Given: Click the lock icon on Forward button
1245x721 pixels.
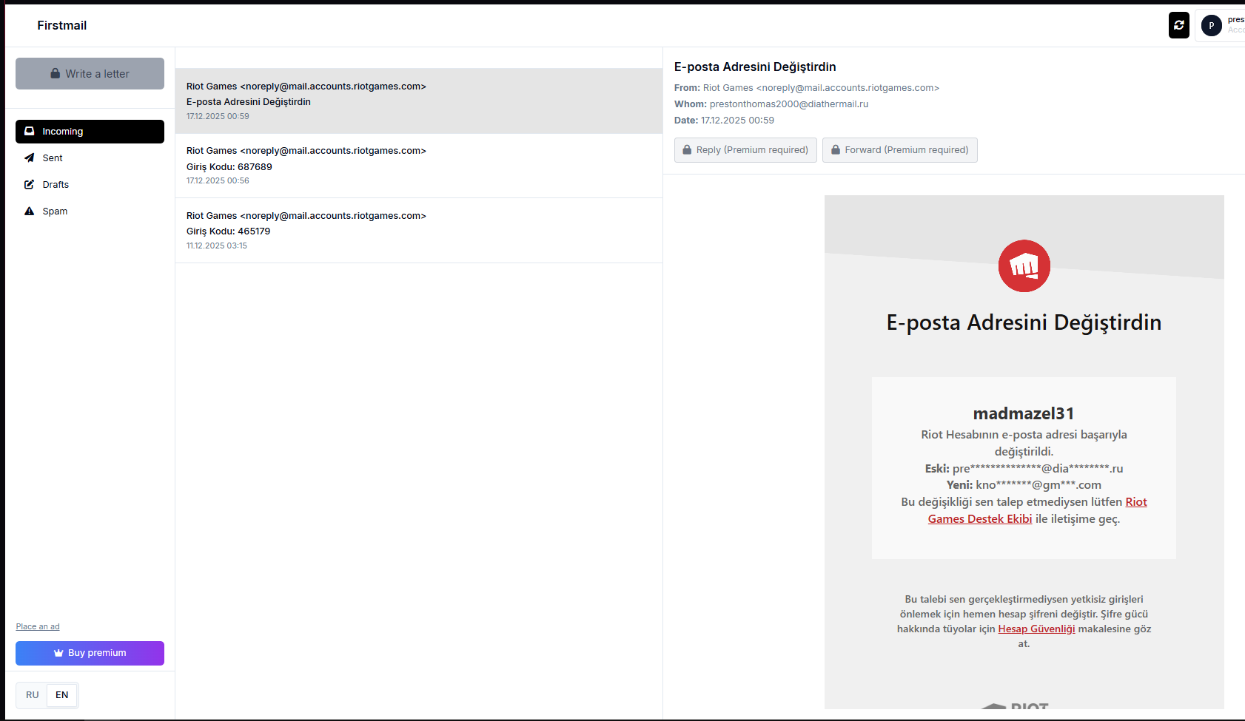Looking at the screenshot, I should tap(836, 149).
